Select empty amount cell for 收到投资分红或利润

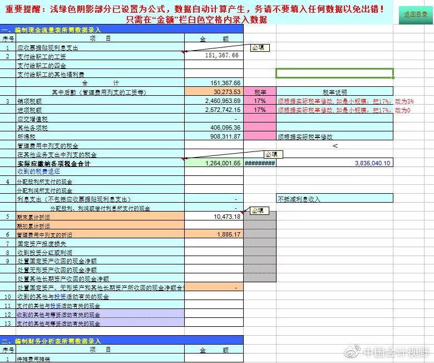point(214,252)
